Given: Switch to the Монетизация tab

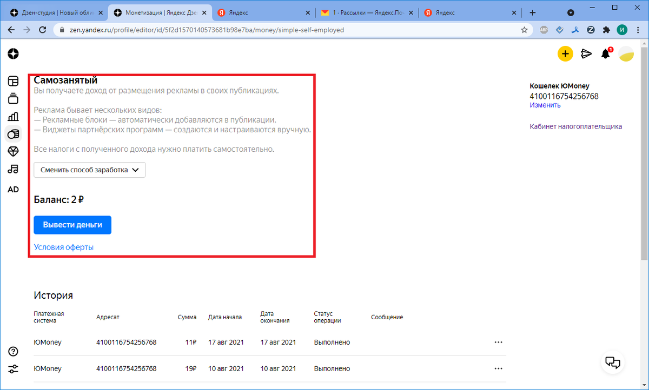Looking at the screenshot, I should 160,12.
